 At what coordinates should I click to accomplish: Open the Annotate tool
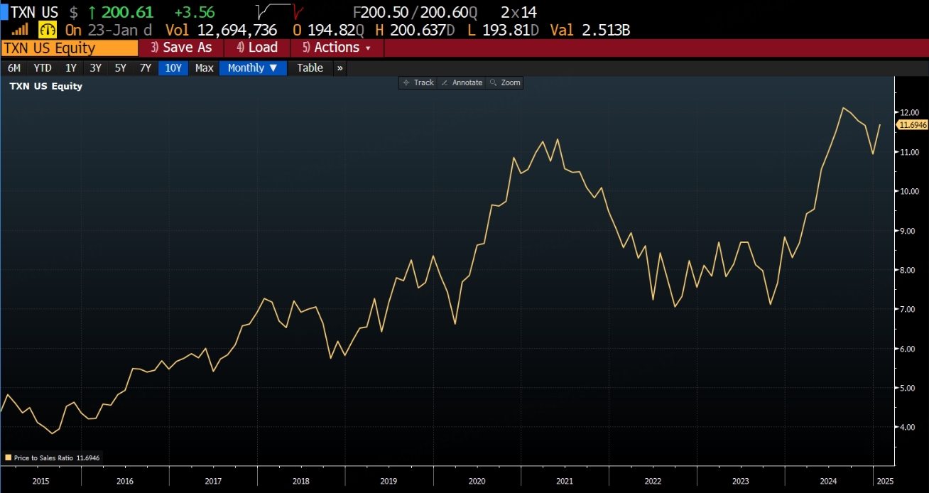pyautogui.click(x=462, y=83)
